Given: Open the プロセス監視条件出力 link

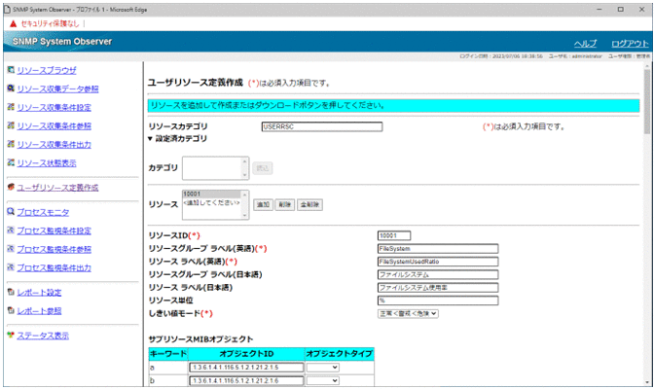Looking at the screenshot, I should (54, 268).
